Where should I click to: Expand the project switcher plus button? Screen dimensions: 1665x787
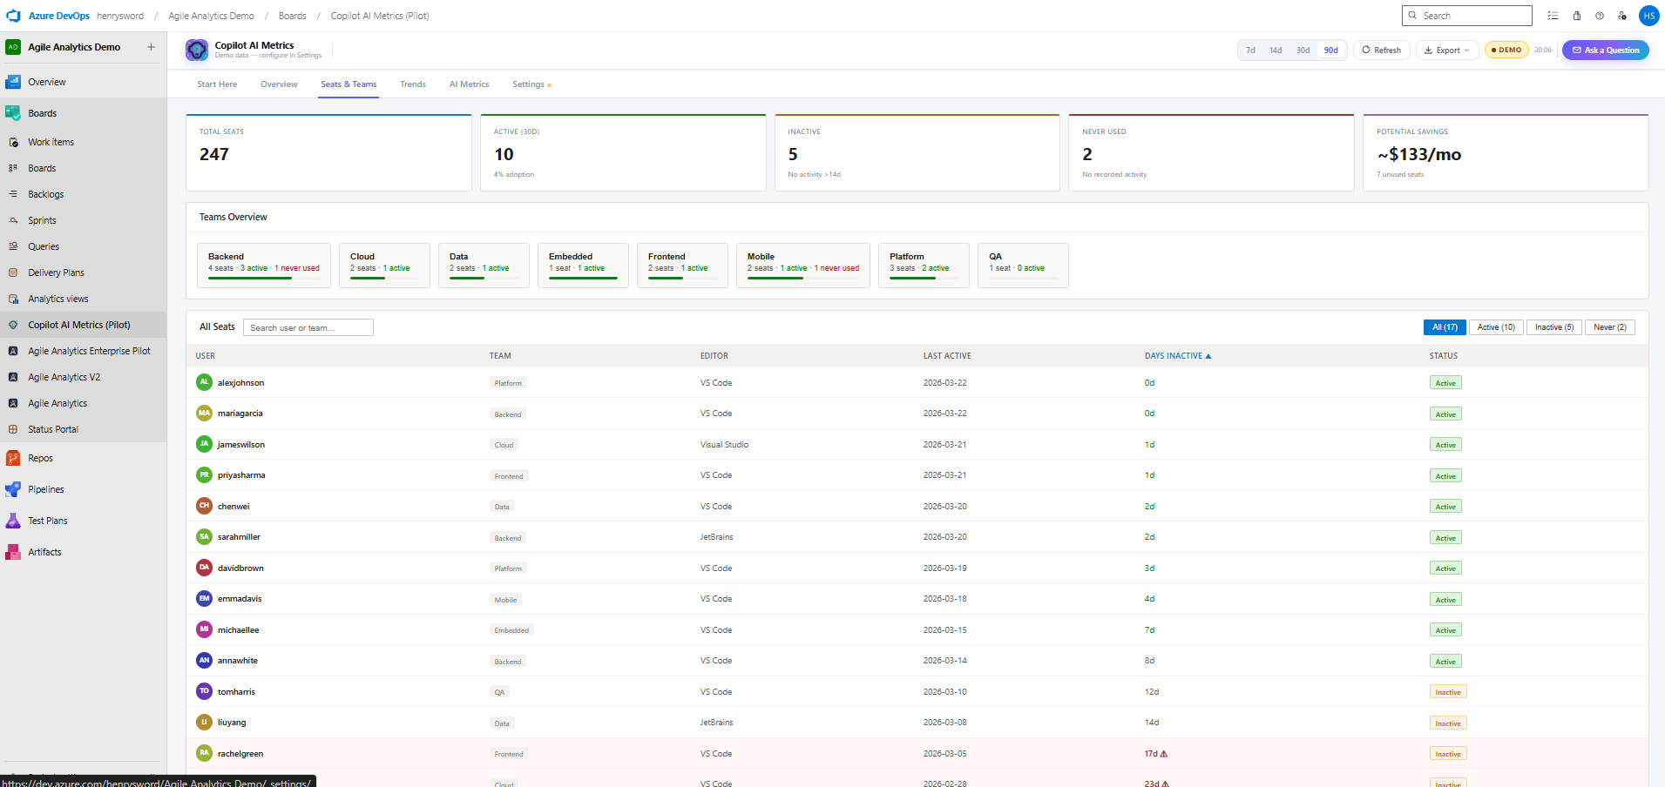tap(151, 46)
